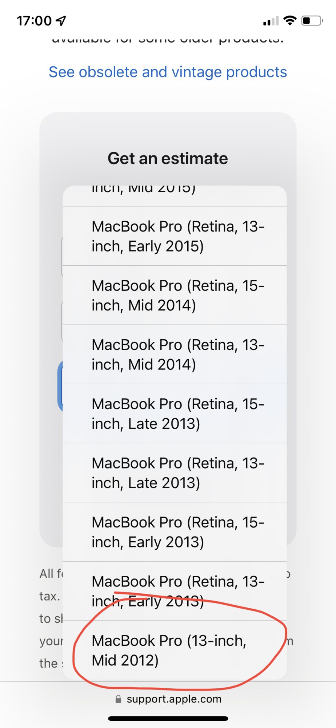Tap the cellular signal strength icon
The height and width of the screenshot is (728, 336).
(271, 21)
